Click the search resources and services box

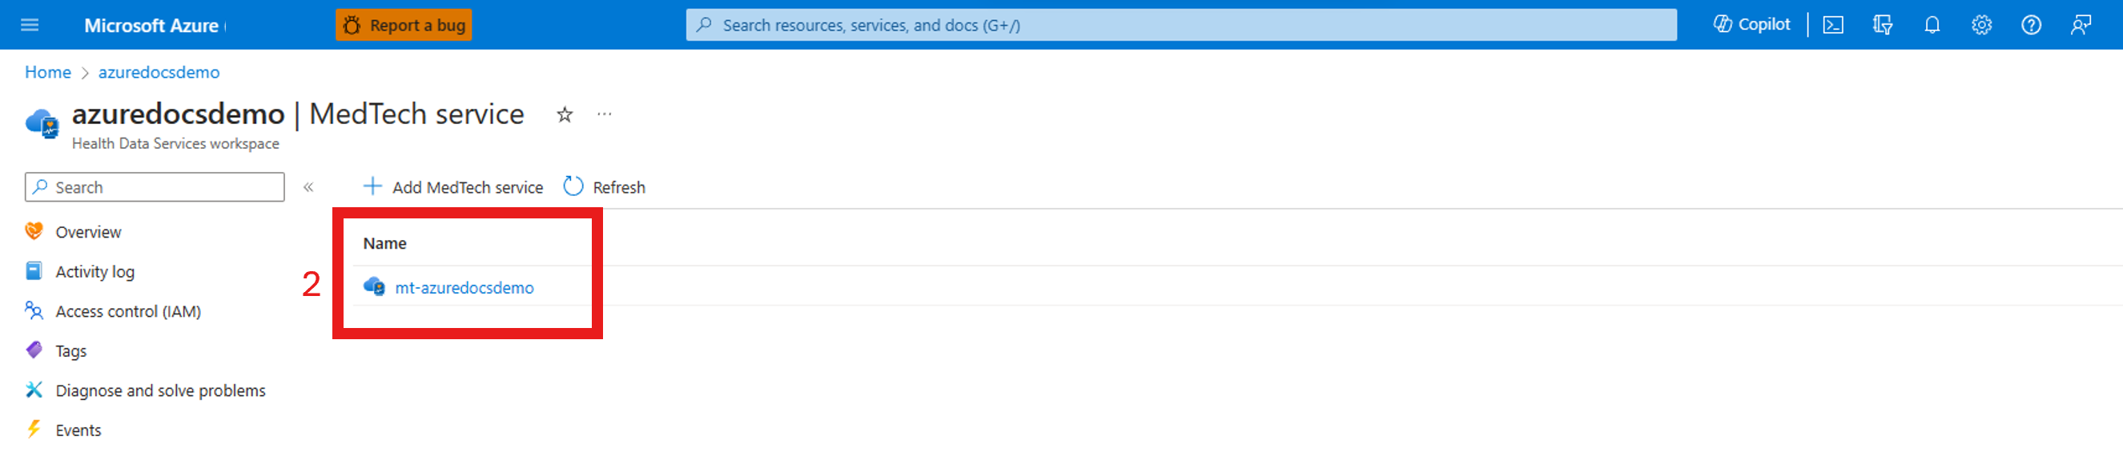[x=1180, y=25]
